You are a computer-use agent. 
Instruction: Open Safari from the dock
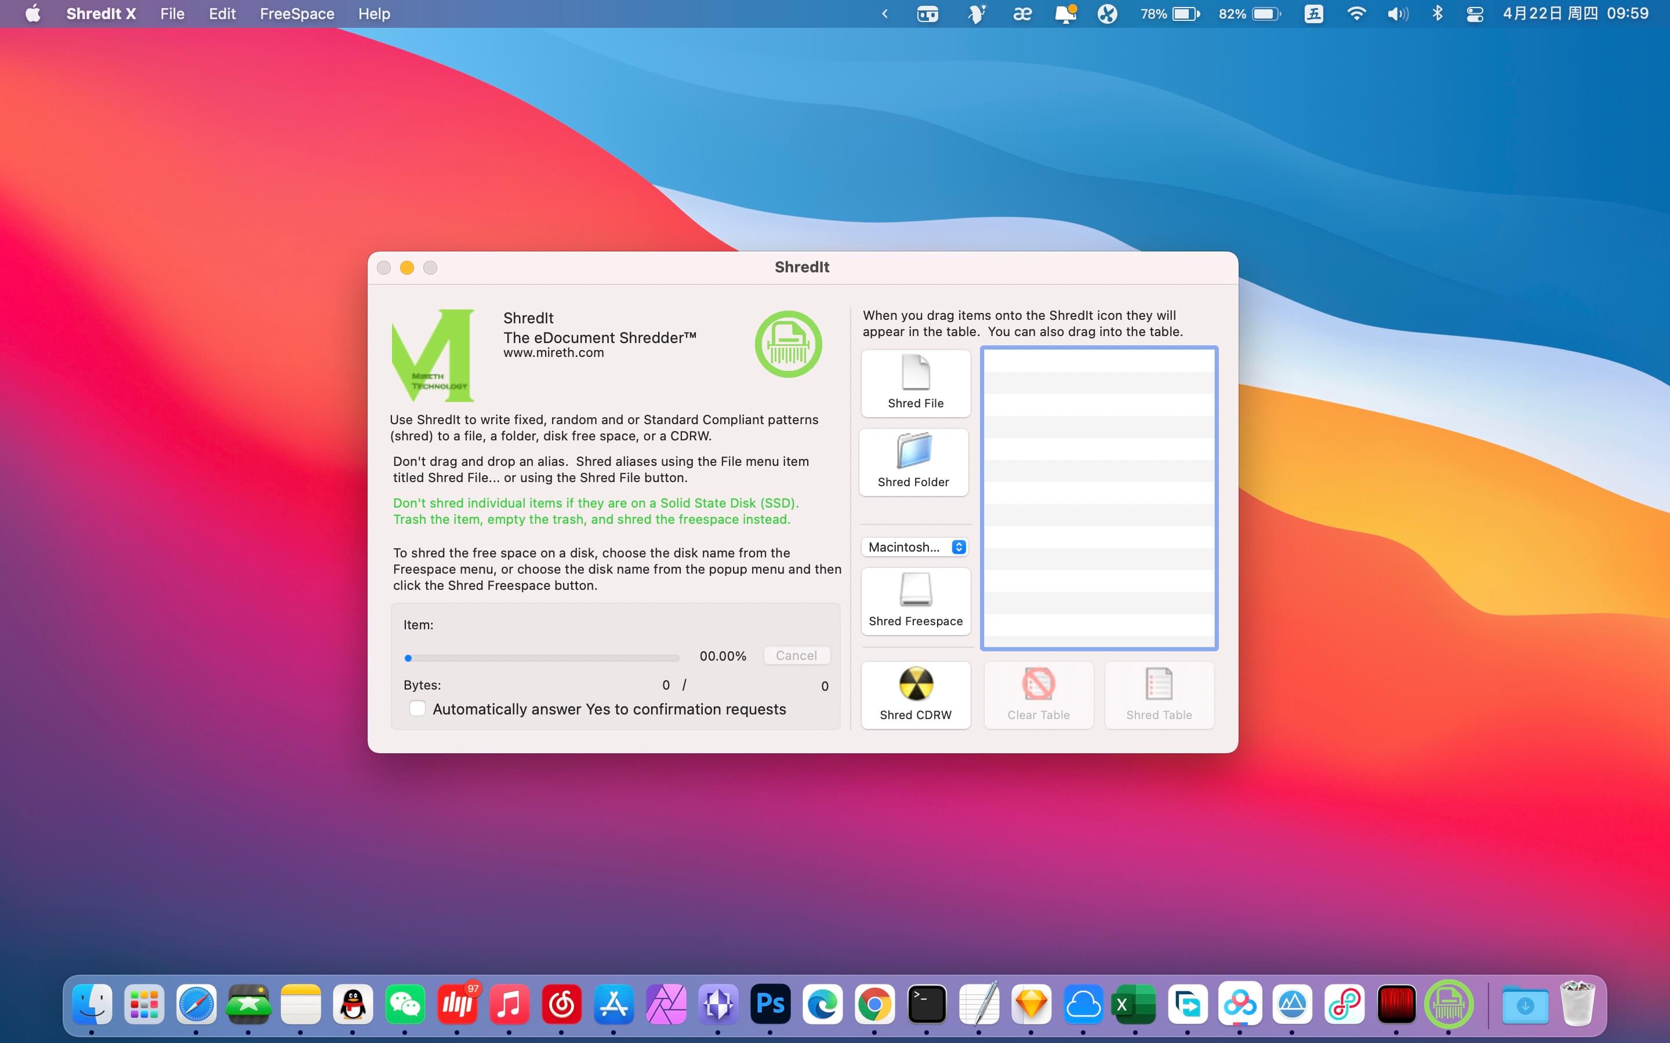196,1004
